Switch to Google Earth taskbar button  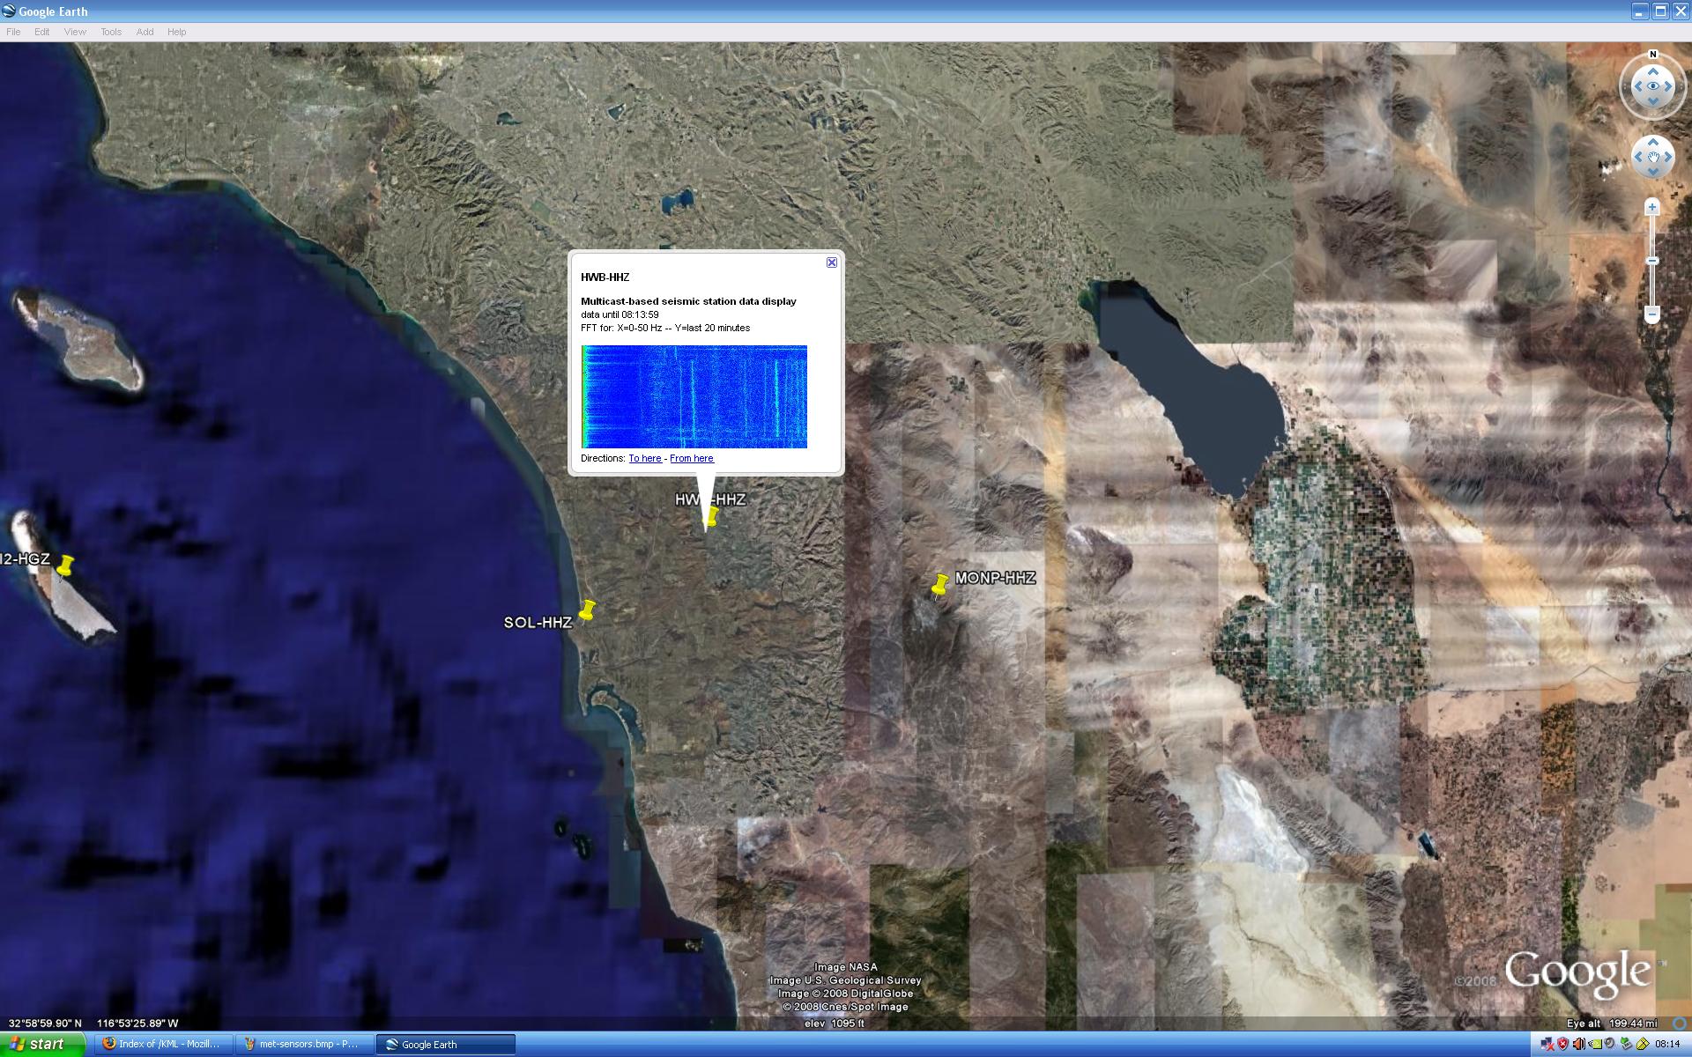click(445, 1044)
